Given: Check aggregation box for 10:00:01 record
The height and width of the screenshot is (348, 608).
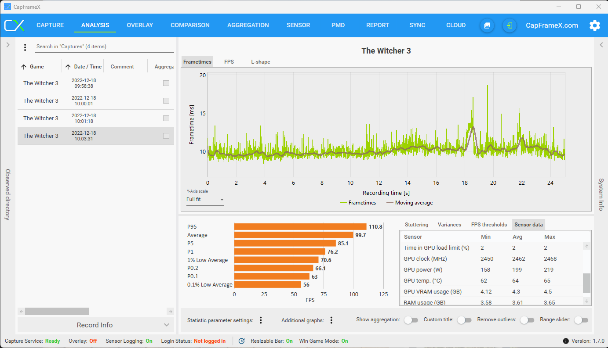Looking at the screenshot, I should [166, 101].
